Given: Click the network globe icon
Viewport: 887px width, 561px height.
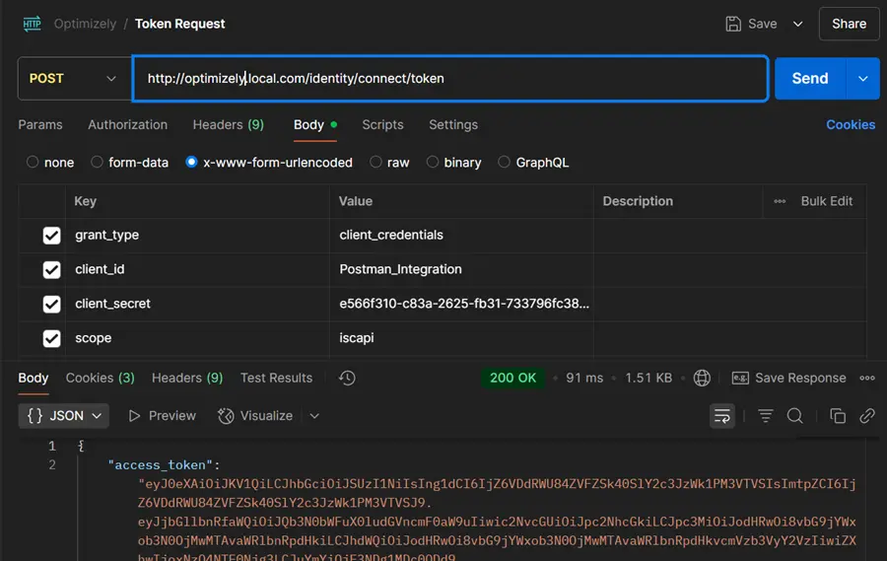Looking at the screenshot, I should click(702, 379).
